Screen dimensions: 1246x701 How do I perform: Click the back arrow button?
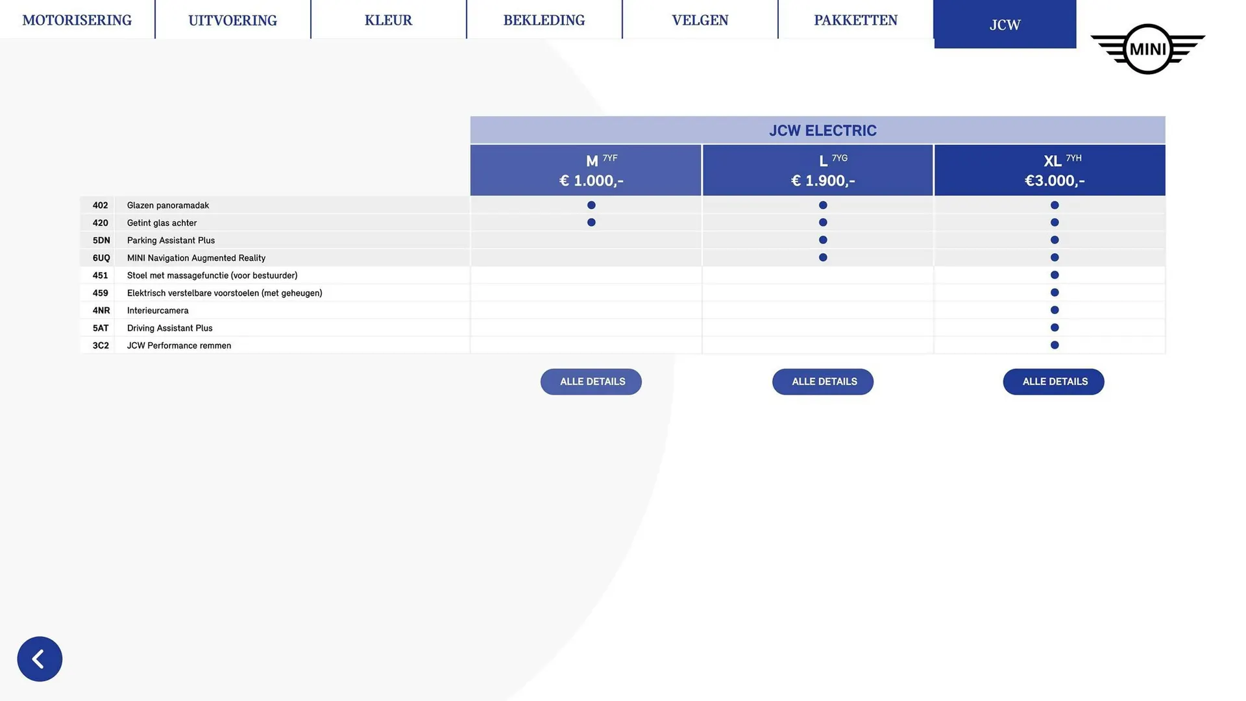40,659
